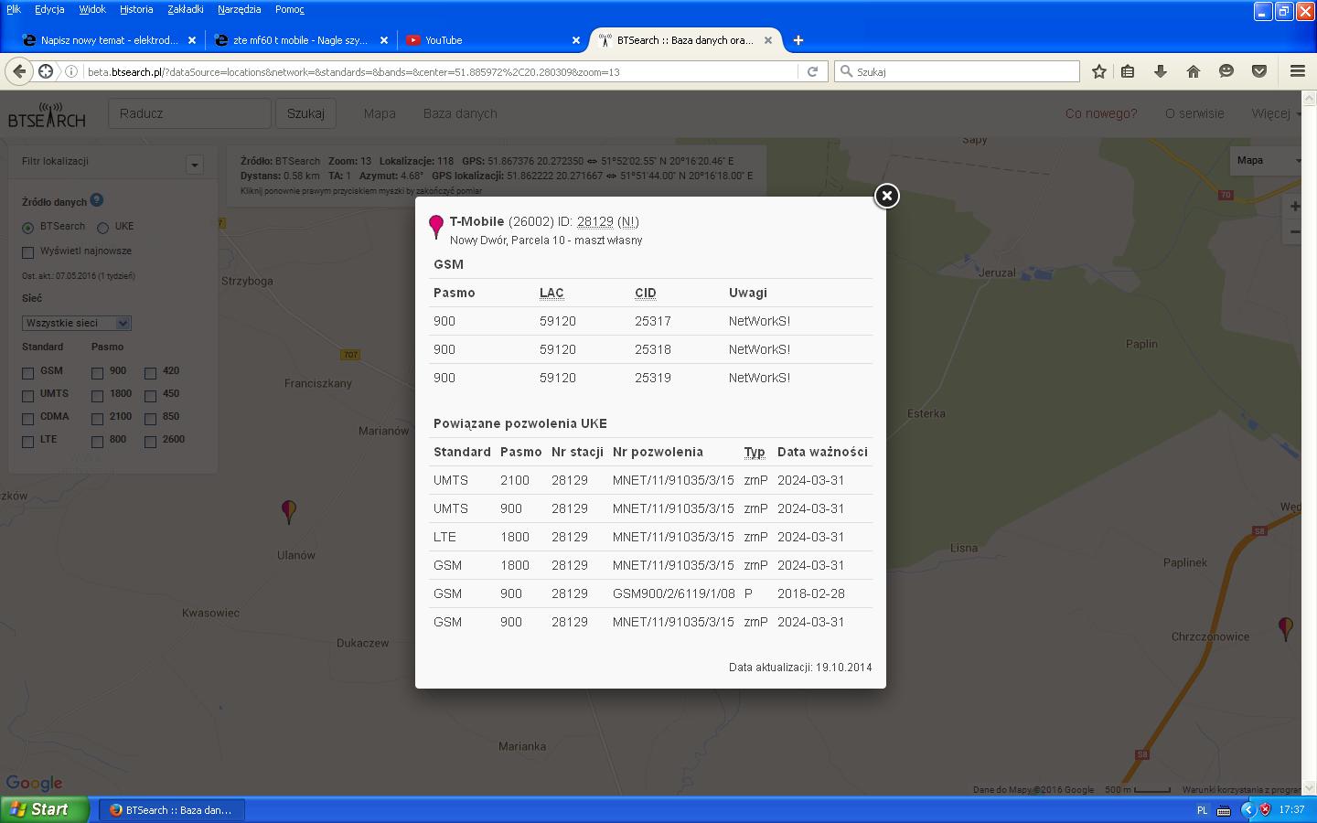Image resolution: width=1317 pixels, height=823 pixels.
Task: Enable UMTS standard checkbox
Action: (x=27, y=396)
